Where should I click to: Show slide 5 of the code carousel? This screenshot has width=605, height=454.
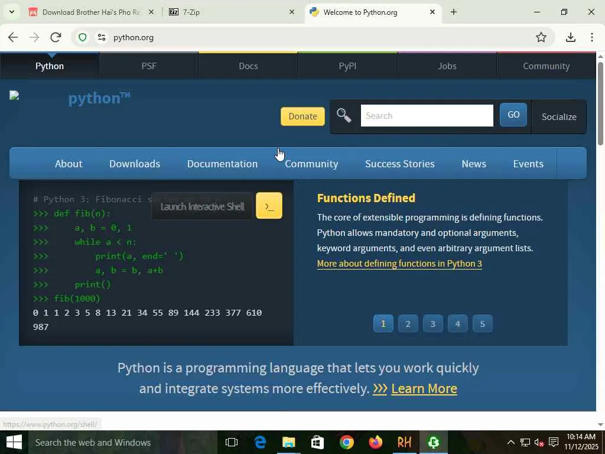(482, 323)
